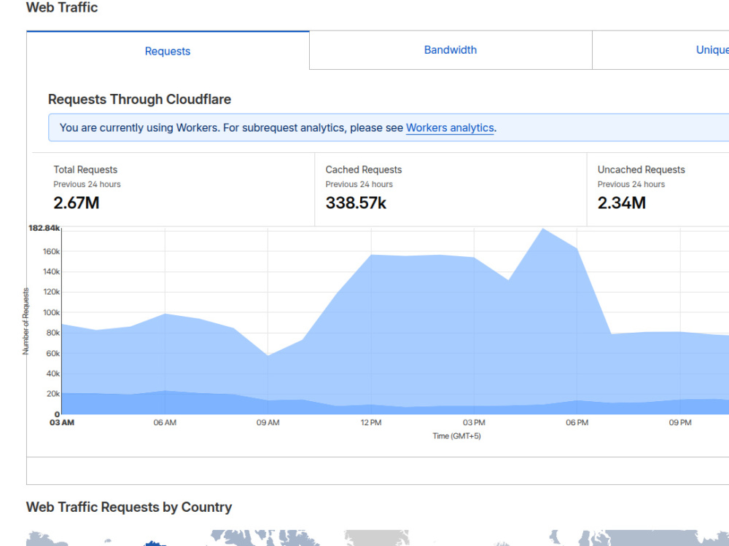Click the Workers subrequest info banner text
Image resolution: width=729 pixels, height=546 pixels.
coord(278,127)
